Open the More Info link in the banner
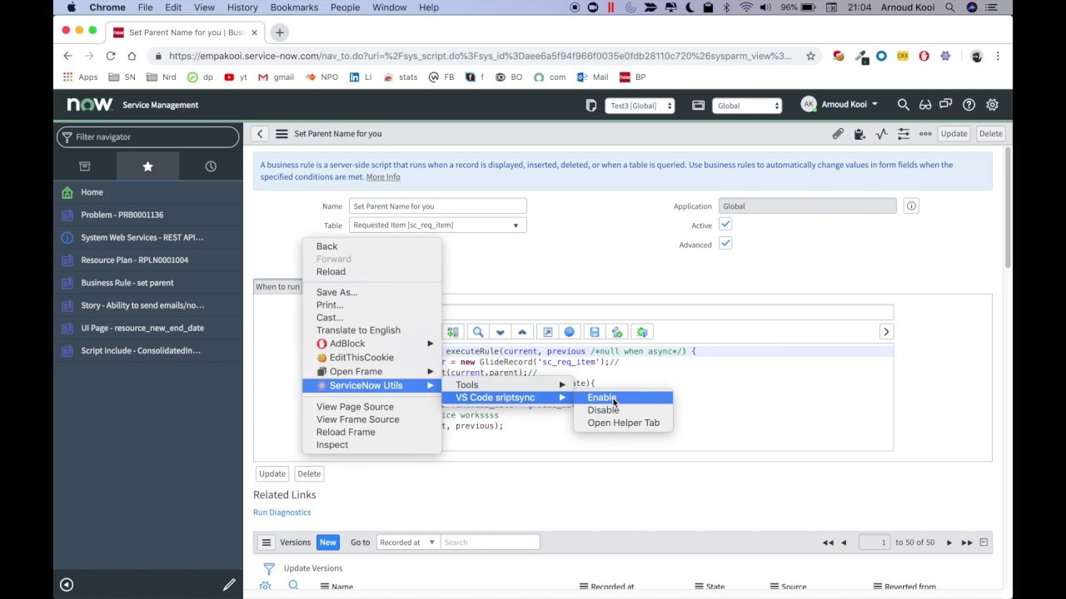 pos(383,177)
